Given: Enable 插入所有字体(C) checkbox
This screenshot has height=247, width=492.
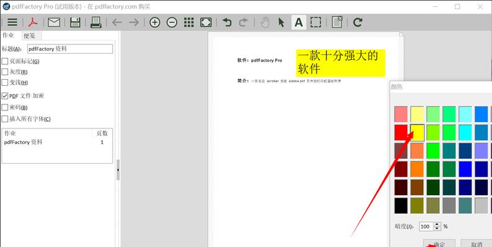Looking at the screenshot, I should (x=5, y=119).
